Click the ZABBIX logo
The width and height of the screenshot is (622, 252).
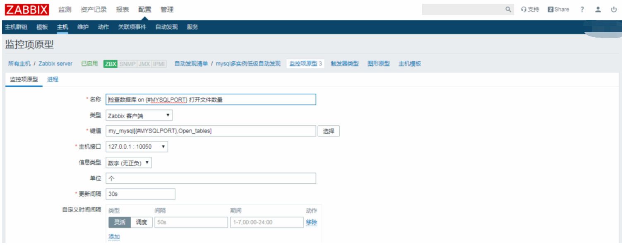(x=27, y=10)
